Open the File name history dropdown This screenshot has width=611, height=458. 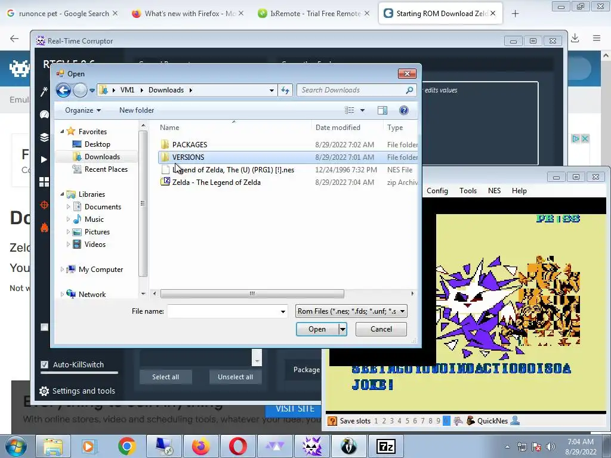tap(283, 311)
